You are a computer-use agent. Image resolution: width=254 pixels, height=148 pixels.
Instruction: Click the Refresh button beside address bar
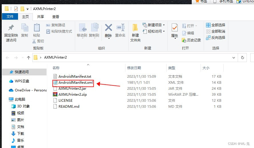pos(242,58)
